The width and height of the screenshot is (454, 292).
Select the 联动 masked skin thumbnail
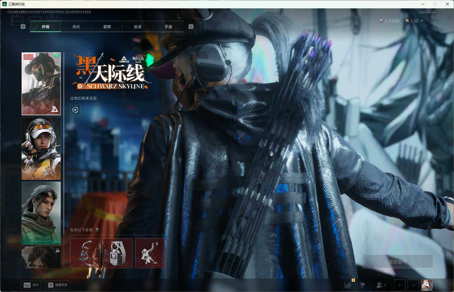pos(41,84)
